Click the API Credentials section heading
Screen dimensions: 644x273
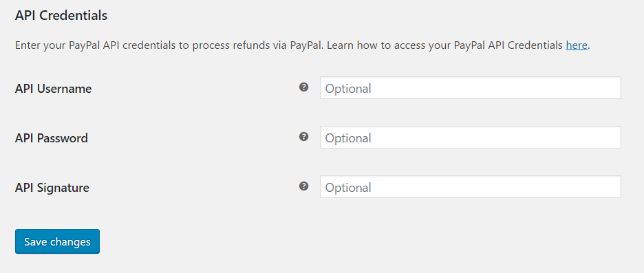[61, 16]
